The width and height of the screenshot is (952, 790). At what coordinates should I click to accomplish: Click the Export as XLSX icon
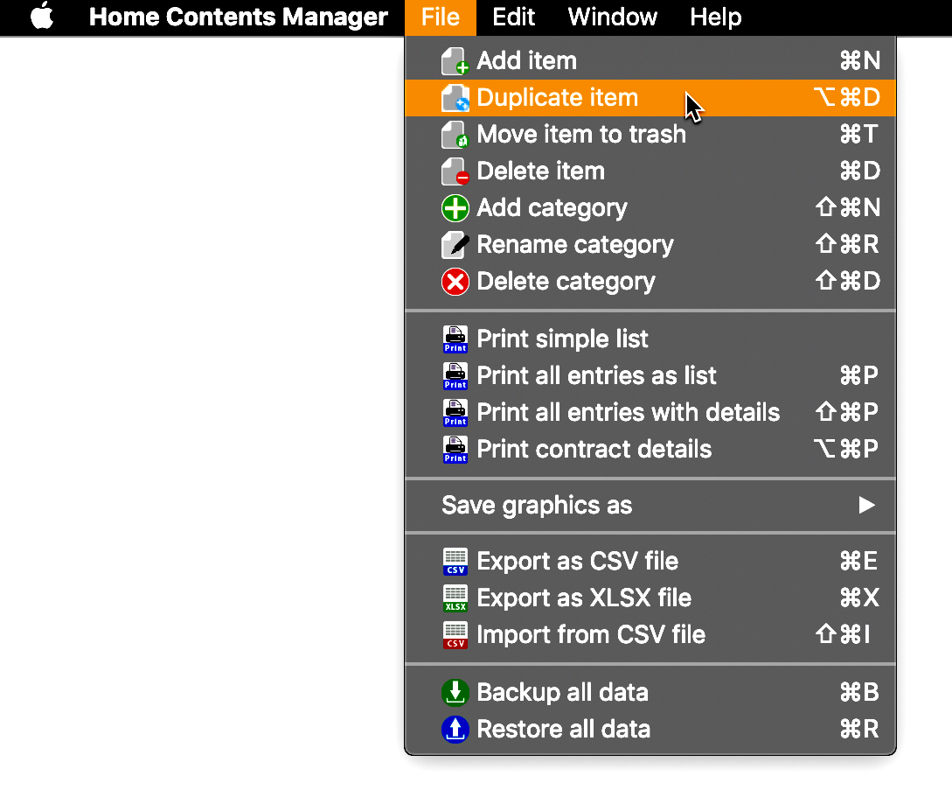pyautogui.click(x=455, y=598)
